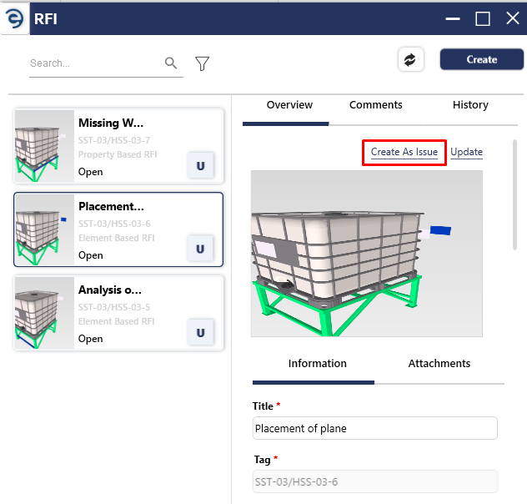Select the Attachments tab
Screen dimensions: 527x504
pyautogui.click(x=439, y=364)
